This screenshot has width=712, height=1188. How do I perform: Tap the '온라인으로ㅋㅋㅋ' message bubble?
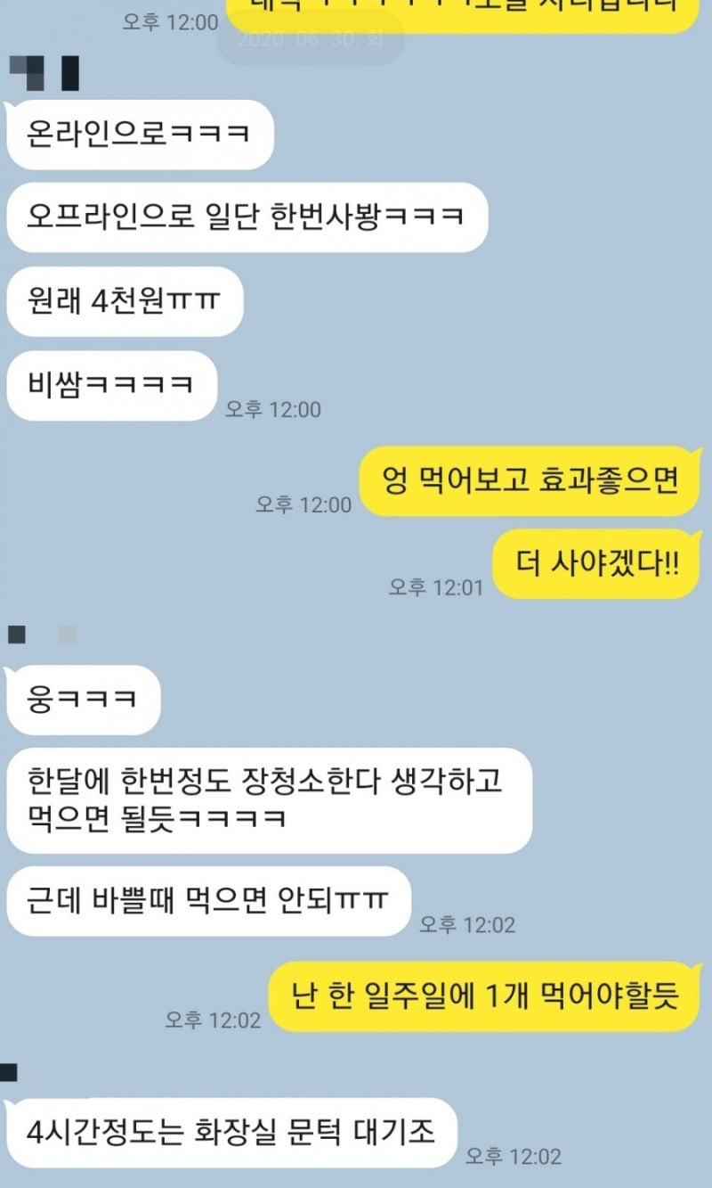(140, 135)
